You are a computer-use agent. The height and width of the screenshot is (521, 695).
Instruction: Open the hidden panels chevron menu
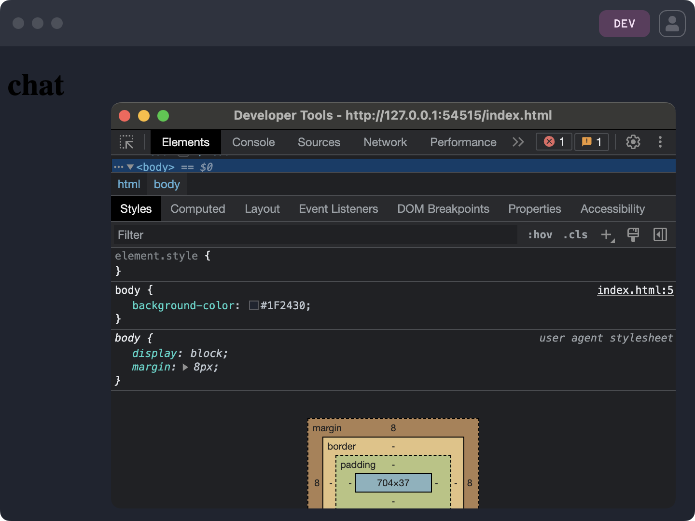(518, 142)
